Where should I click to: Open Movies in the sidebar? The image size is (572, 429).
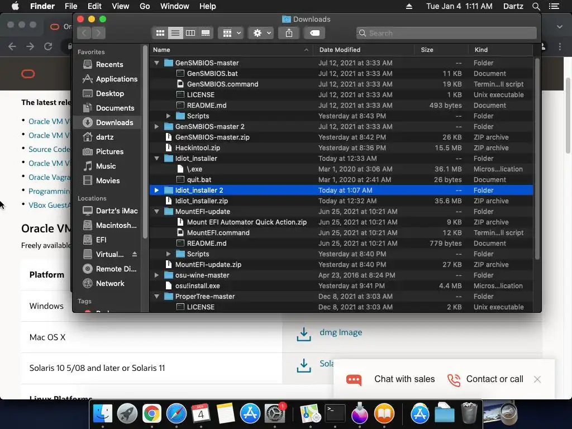[x=106, y=181]
